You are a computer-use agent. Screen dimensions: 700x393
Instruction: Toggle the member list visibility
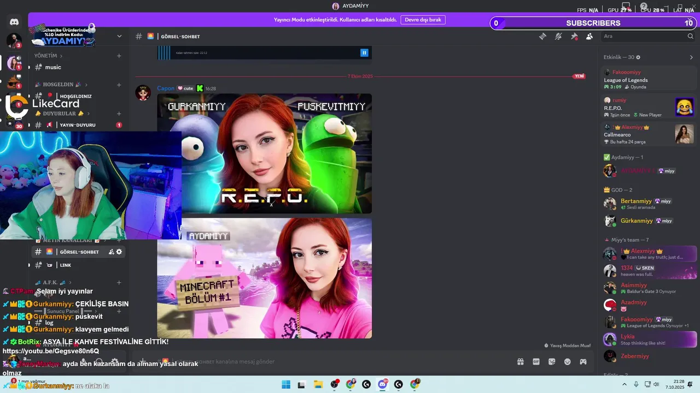click(590, 36)
